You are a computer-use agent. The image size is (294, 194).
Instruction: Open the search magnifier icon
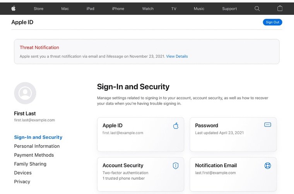pos(257,9)
